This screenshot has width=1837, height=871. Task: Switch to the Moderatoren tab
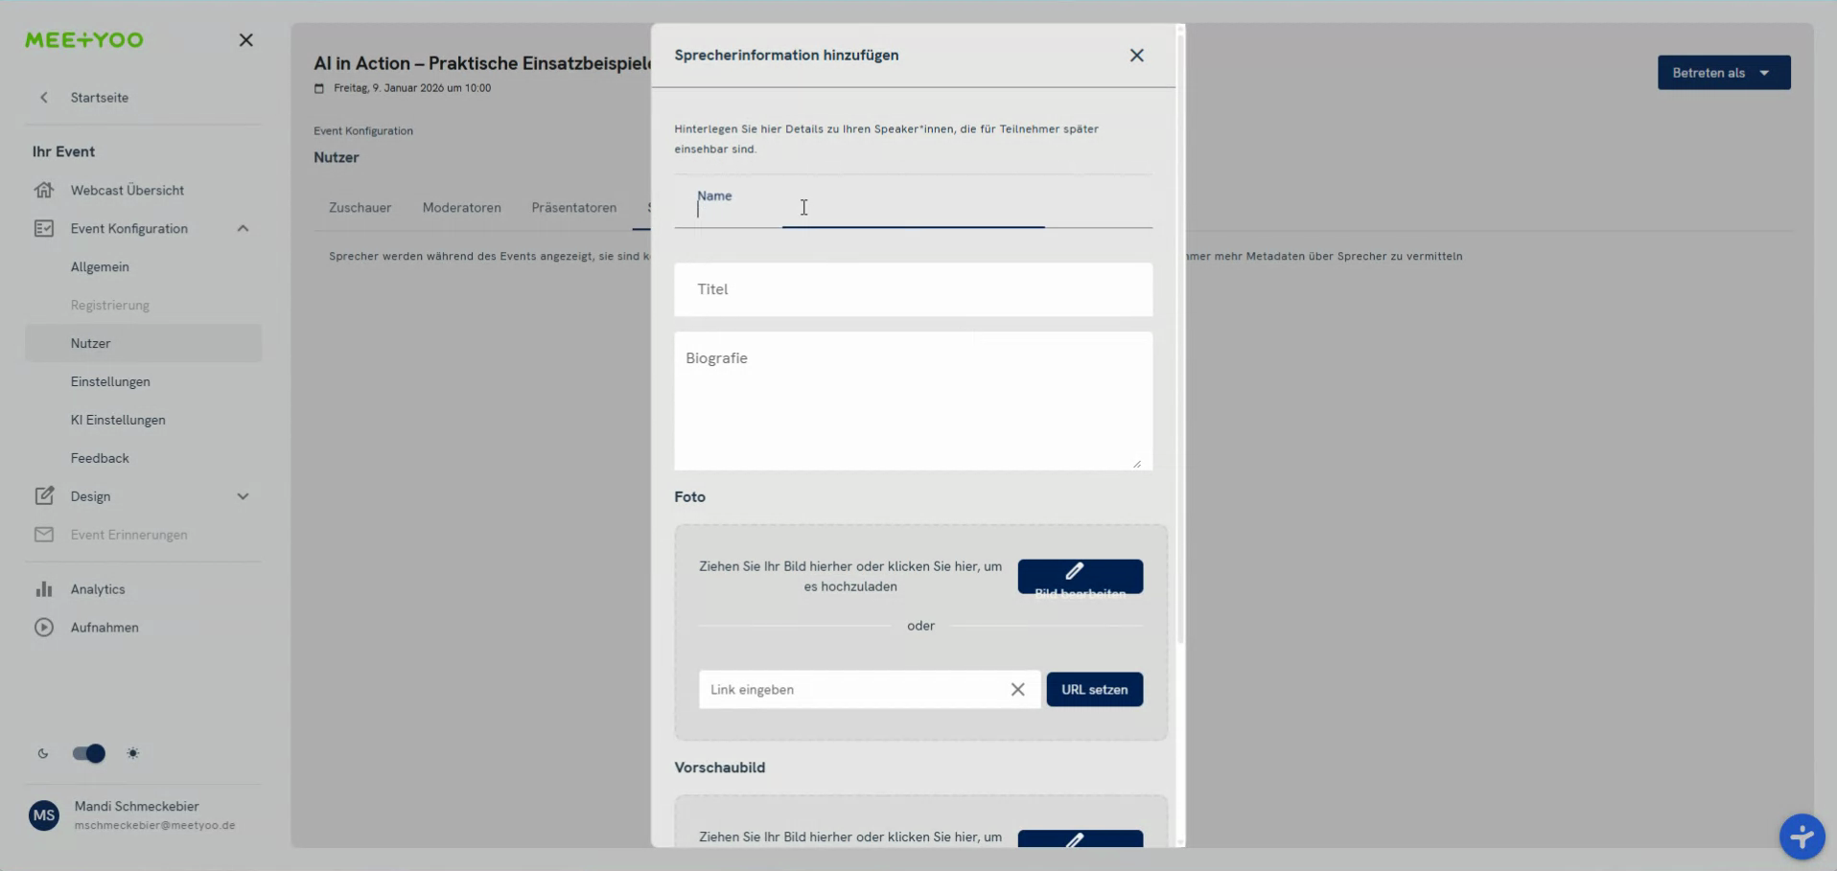click(462, 207)
